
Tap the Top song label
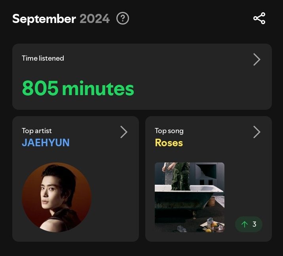[x=169, y=131]
